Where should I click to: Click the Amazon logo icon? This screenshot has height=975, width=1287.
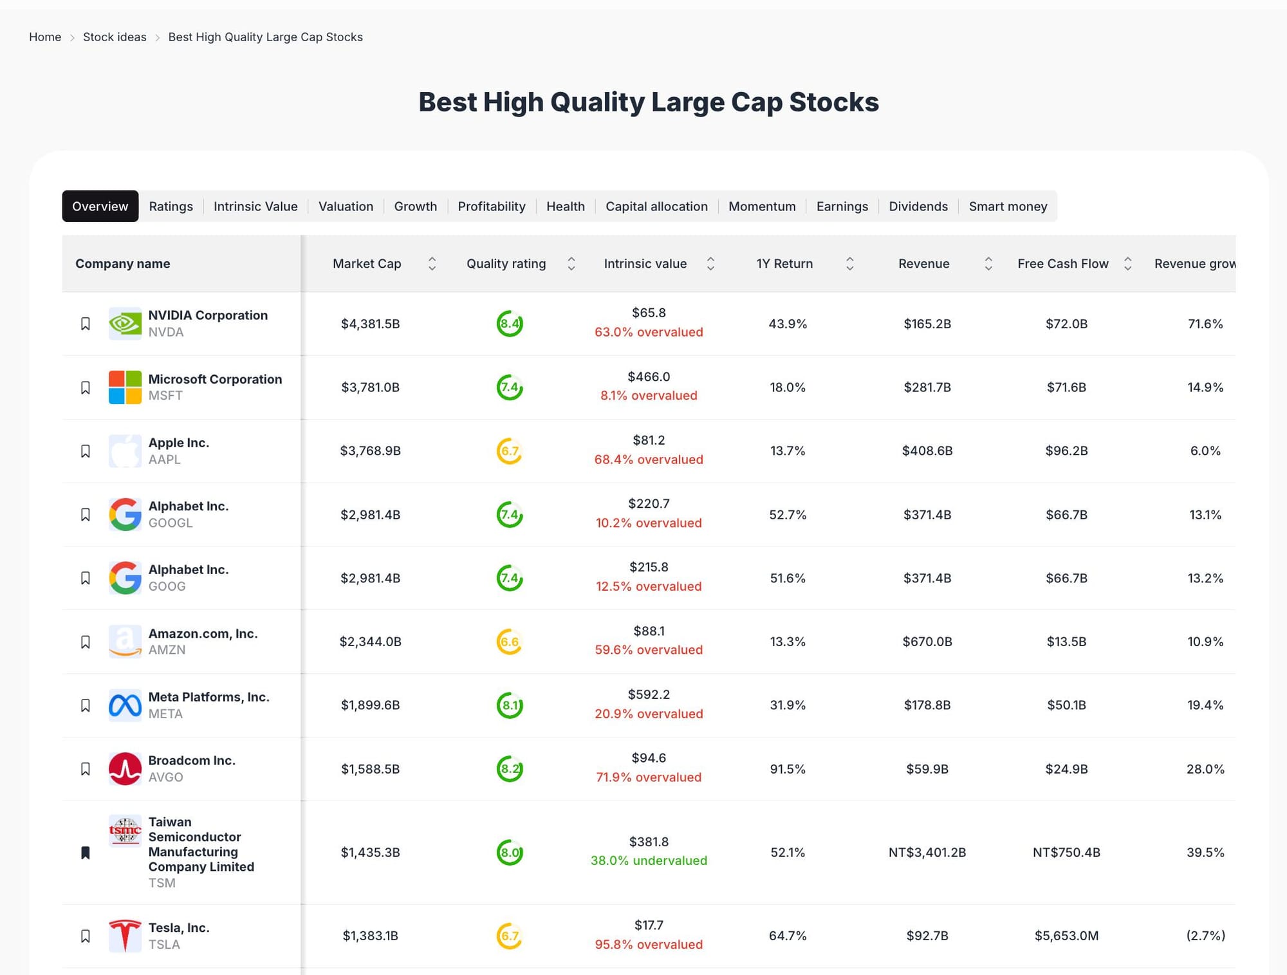click(125, 642)
